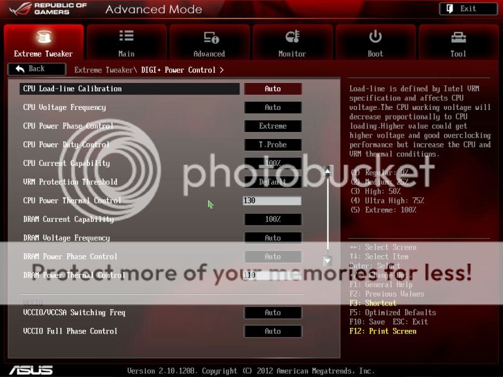Click the scrollbar down arrow
Image resolution: width=503 pixels, height=377 pixels.
tap(327, 260)
